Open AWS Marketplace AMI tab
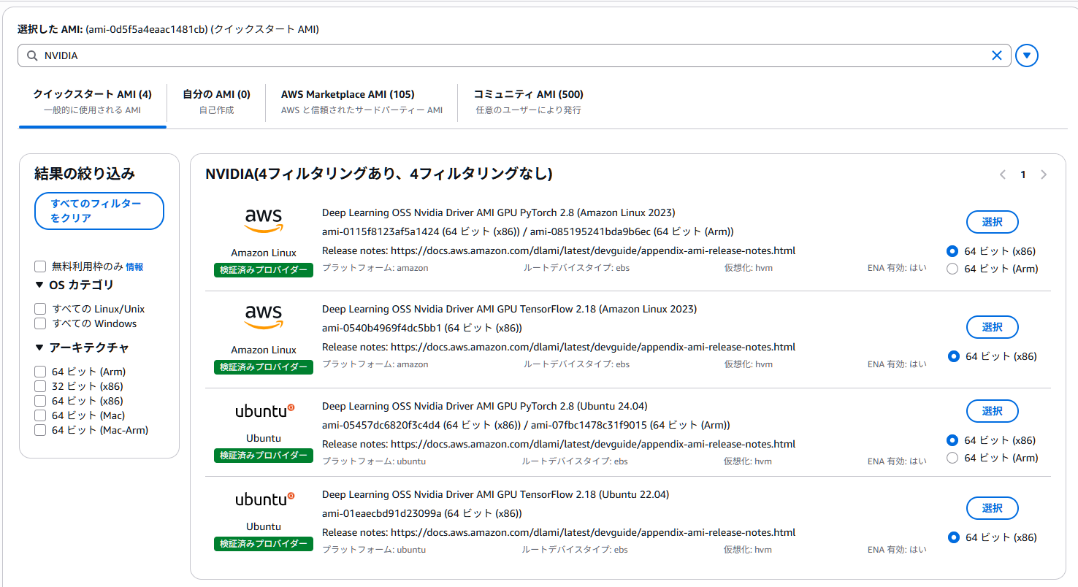Screen dimensions: 1078x587 pos(362,101)
